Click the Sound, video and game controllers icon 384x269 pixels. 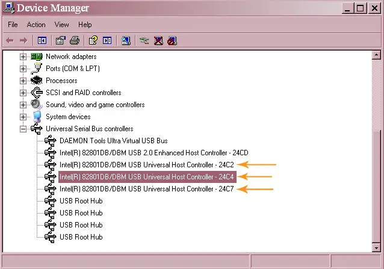point(37,105)
